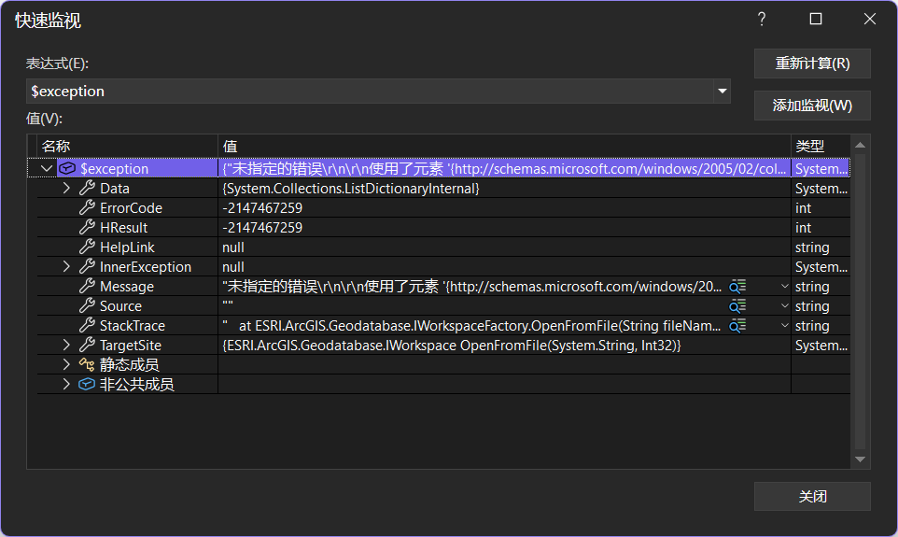Expand the 静态成员 node
The image size is (898, 537).
(66, 364)
